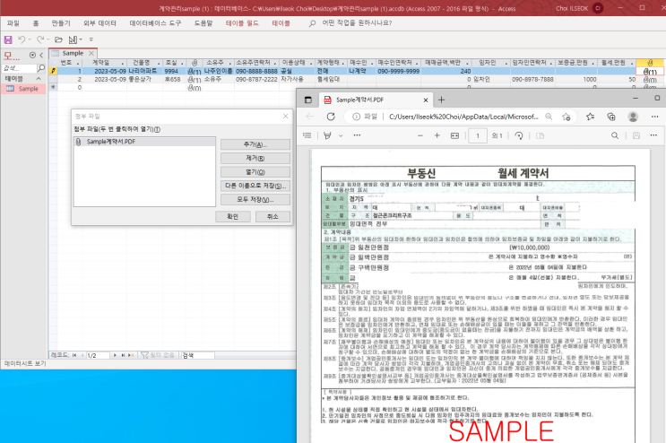Open PDF table of contents icon
The width and height of the screenshot is (666, 443).
point(307,135)
